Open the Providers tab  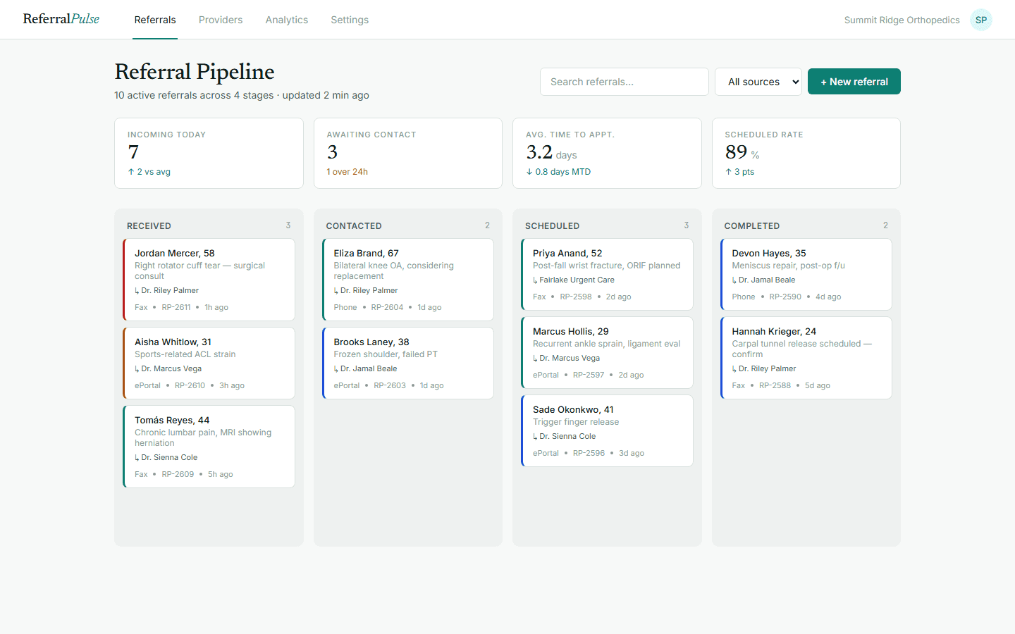point(221,20)
